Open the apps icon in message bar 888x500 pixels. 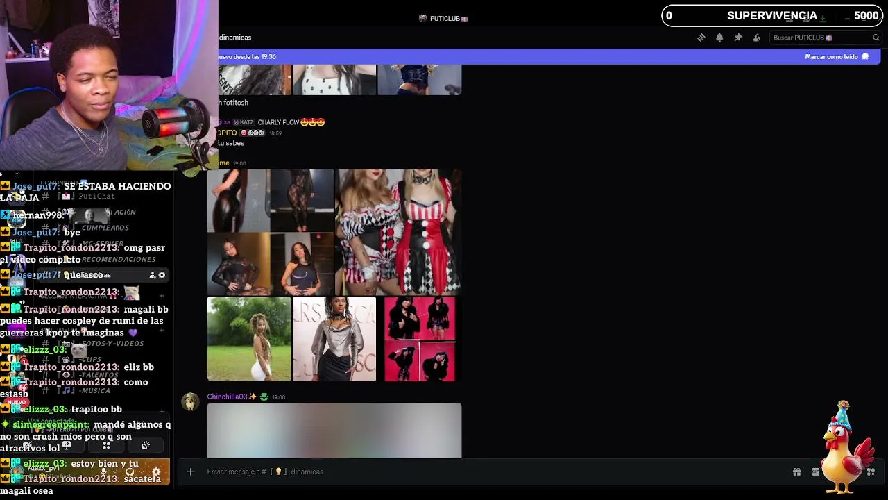(x=871, y=472)
